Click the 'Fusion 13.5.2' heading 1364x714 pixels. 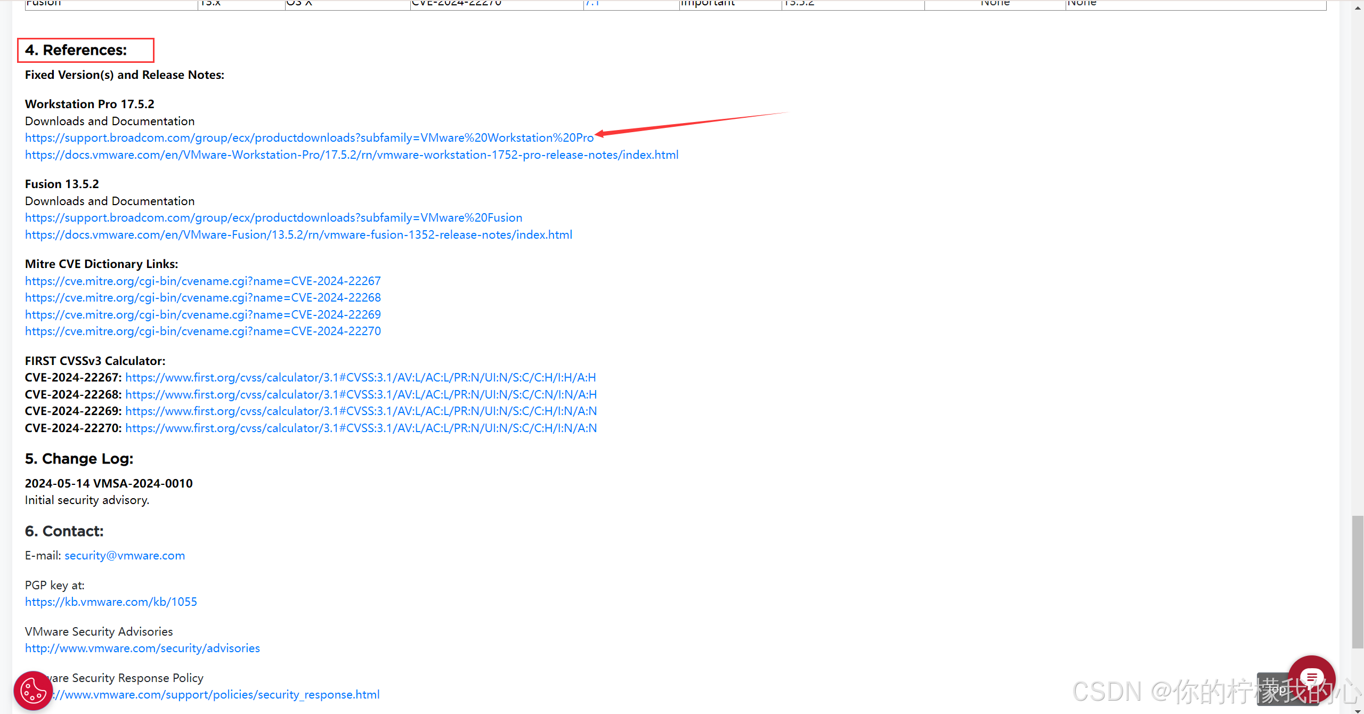point(62,184)
